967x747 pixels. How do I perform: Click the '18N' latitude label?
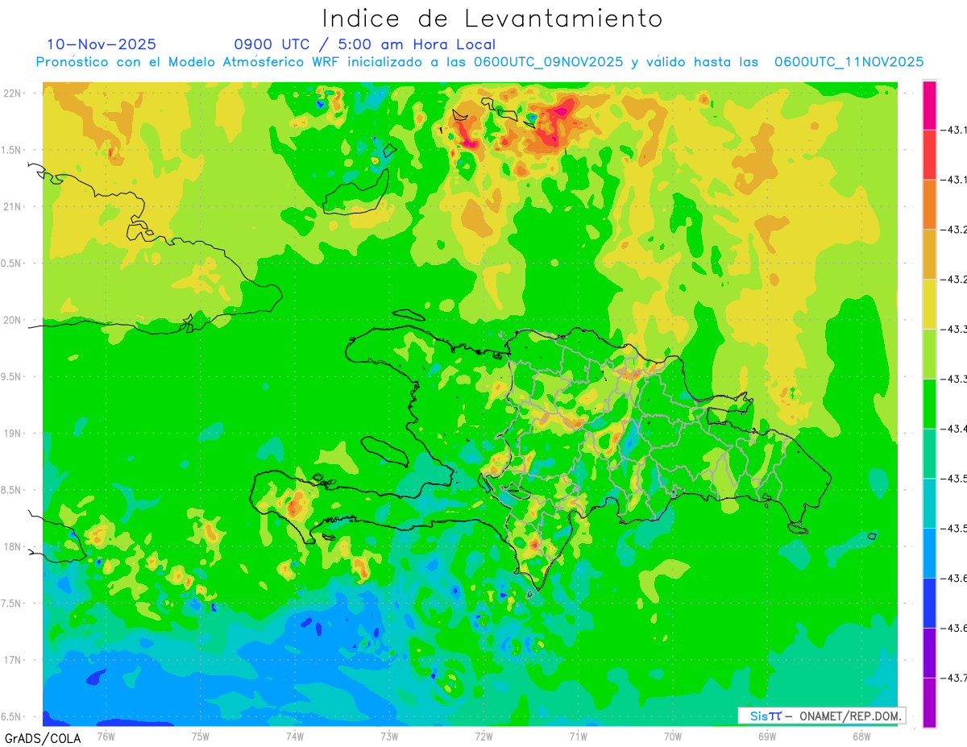pos(14,546)
